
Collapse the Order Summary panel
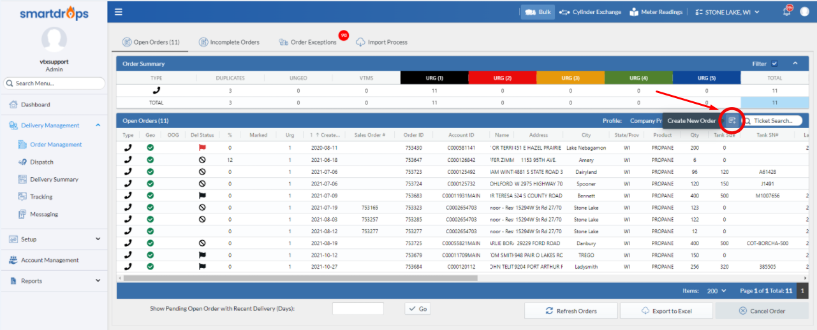click(x=795, y=64)
